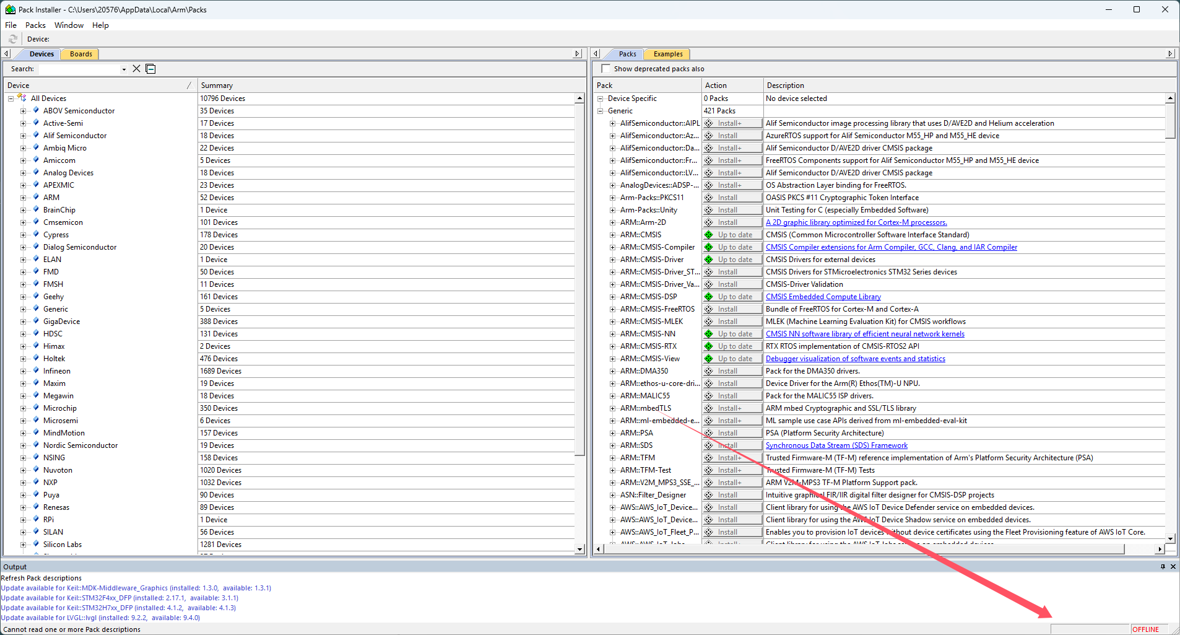Screen dimensions: 1180x635
Task: Click the Pack Installer app icon in title bar
Action: click(x=10, y=9)
